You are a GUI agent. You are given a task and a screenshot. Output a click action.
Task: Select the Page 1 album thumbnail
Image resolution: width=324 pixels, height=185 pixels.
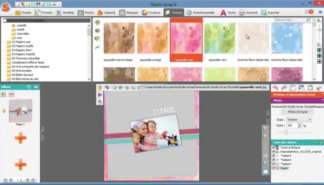(x=20, y=111)
